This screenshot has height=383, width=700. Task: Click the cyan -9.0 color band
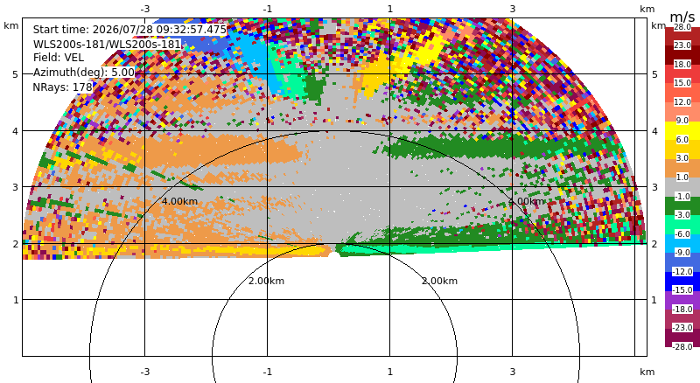click(682, 244)
